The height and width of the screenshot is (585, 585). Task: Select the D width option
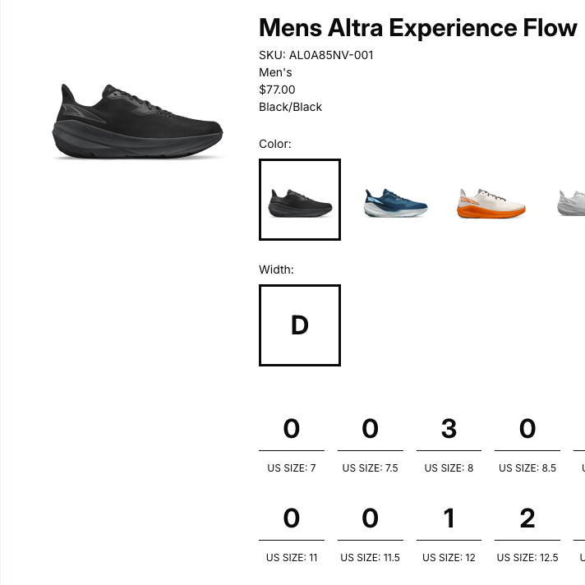coord(300,325)
